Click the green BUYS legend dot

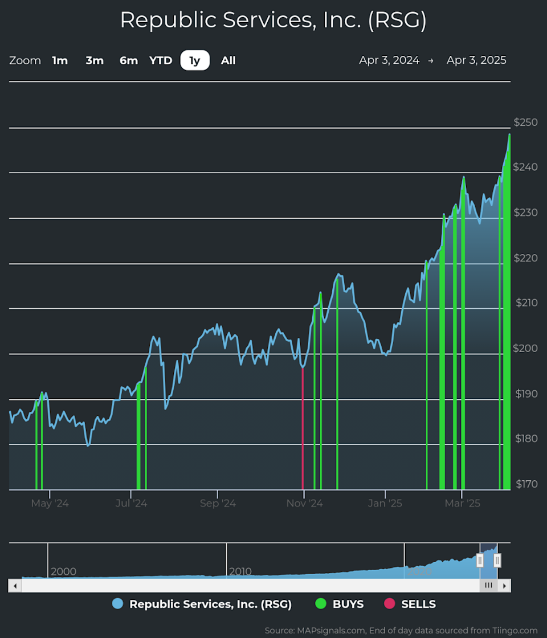tap(321, 603)
